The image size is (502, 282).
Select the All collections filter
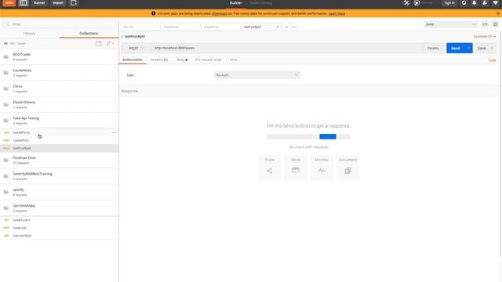(5, 44)
